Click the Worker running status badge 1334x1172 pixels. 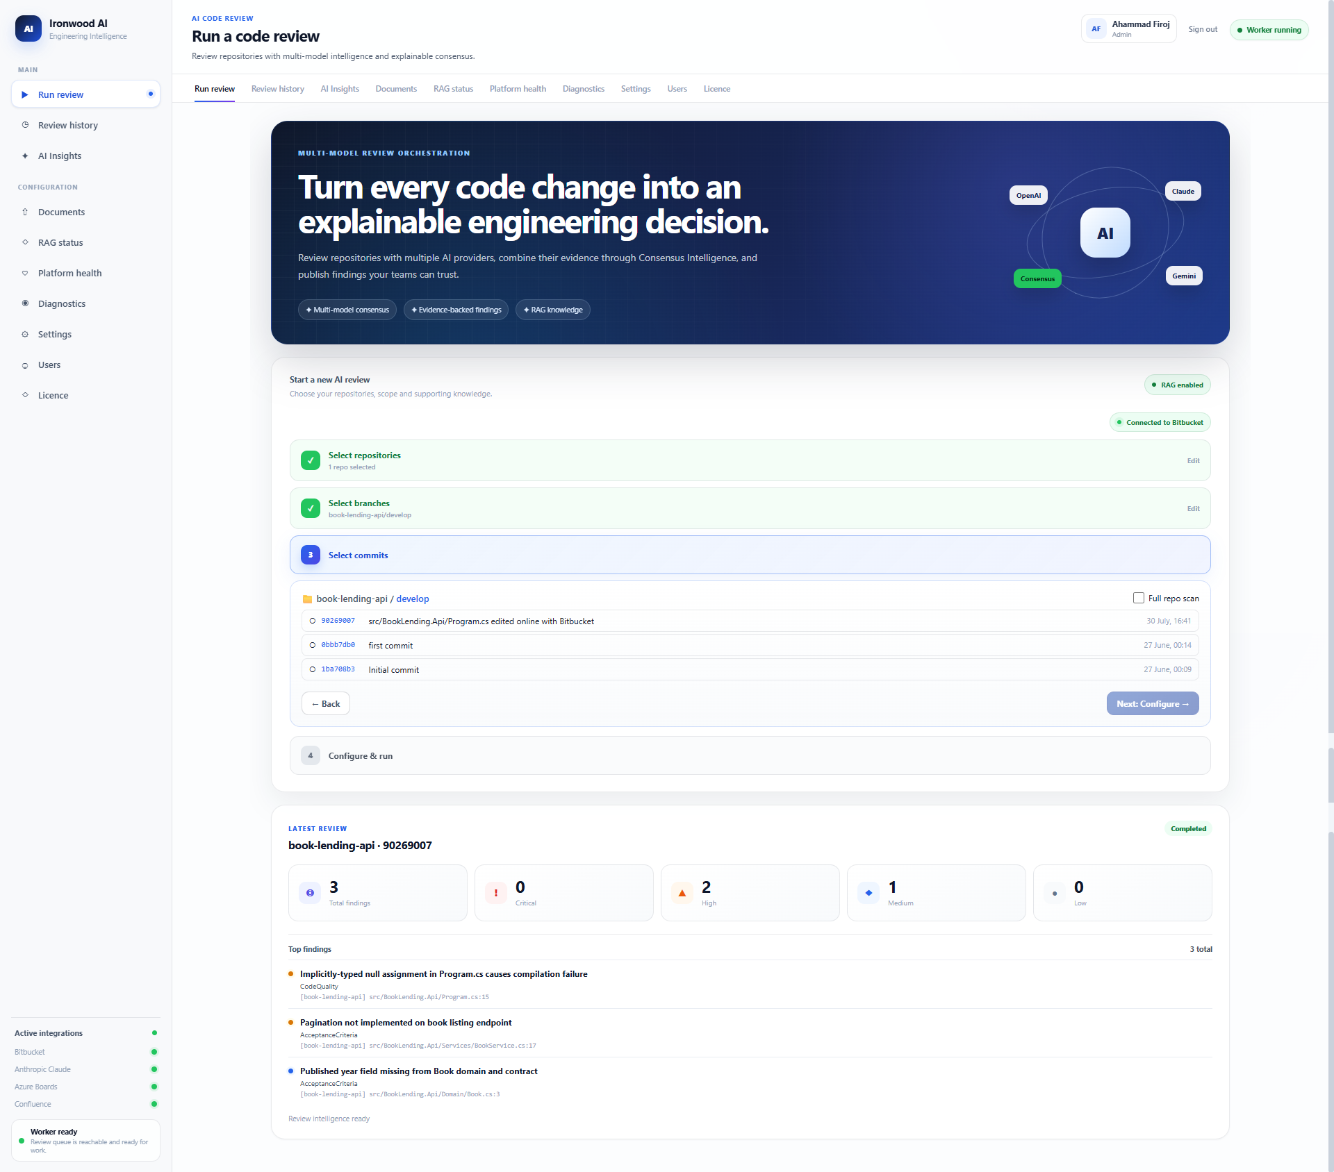(1269, 30)
